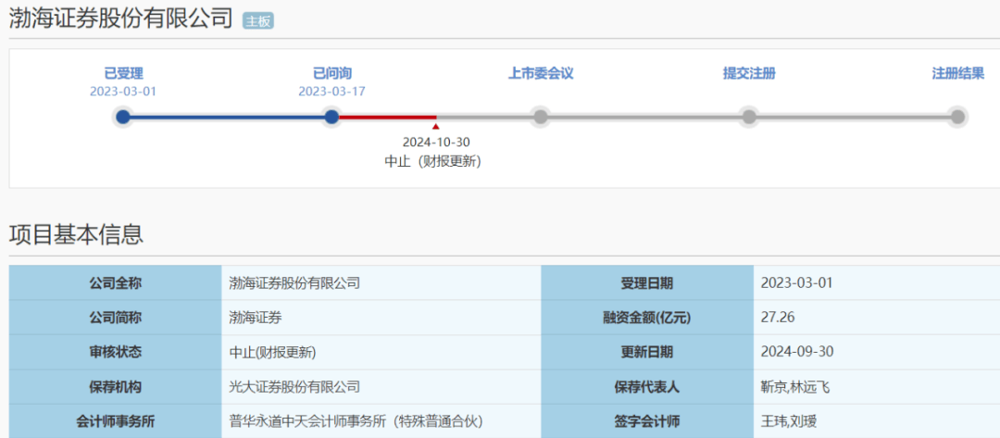Click the 融资金额(亿元) header cell
Image resolution: width=1000 pixels, height=438 pixels.
[x=646, y=318]
